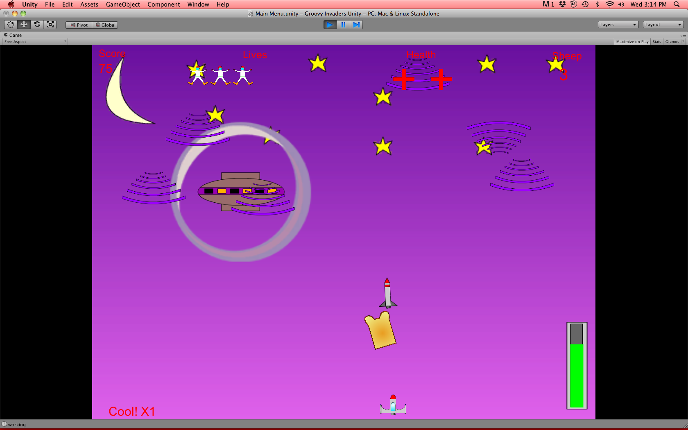Image resolution: width=688 pixels, height=430 pixels.
Task: Open the Apple menu
Action: click(x=11, y=4)
